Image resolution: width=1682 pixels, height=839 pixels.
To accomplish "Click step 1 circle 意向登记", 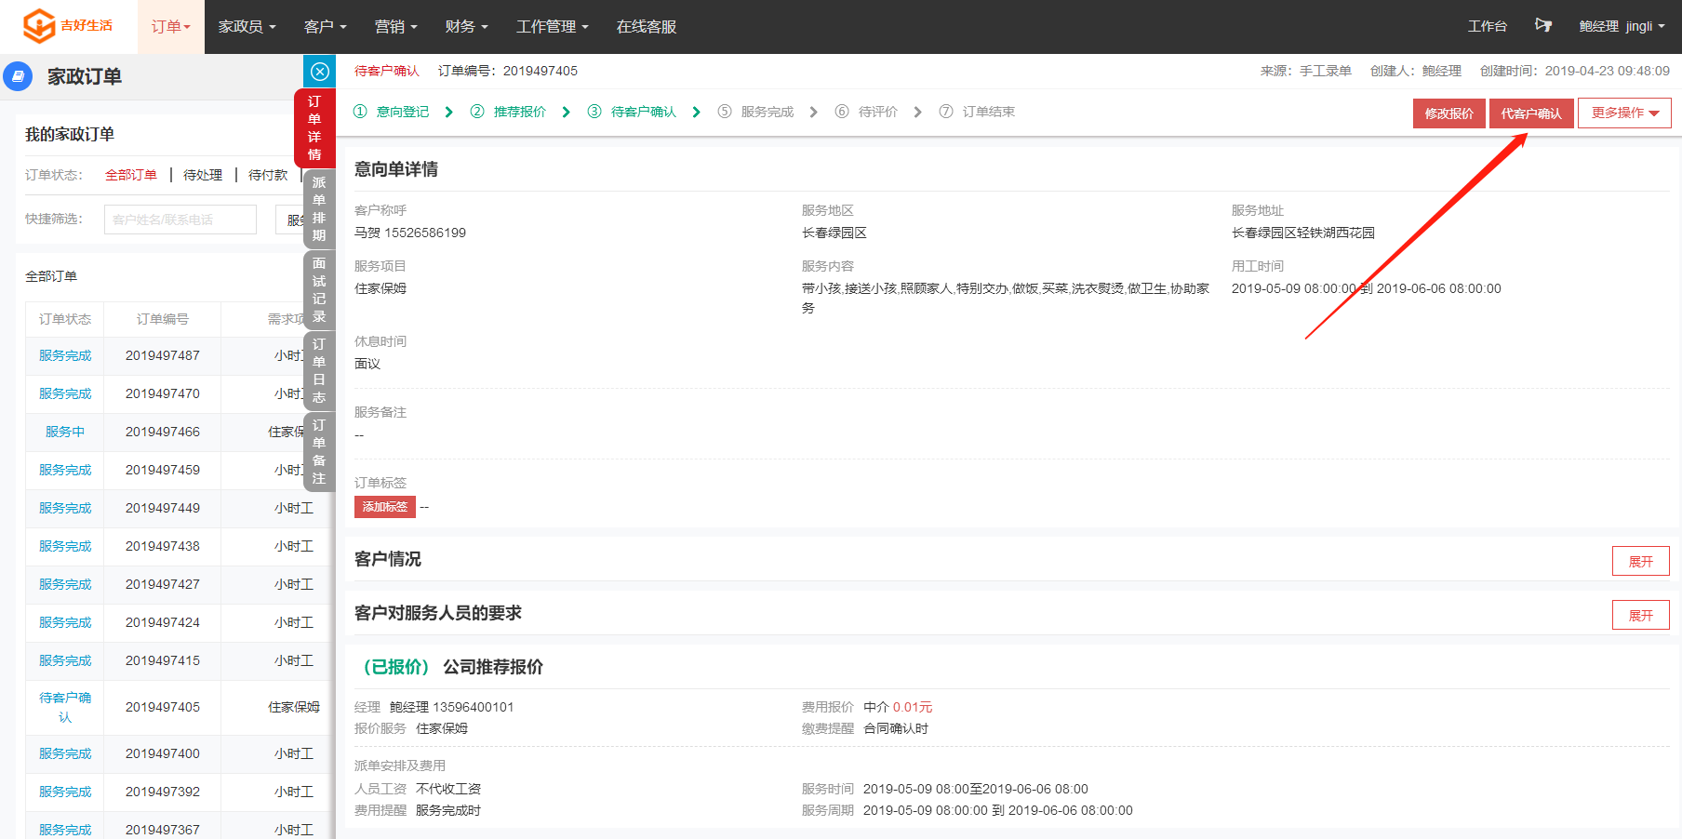I will 360,112.
